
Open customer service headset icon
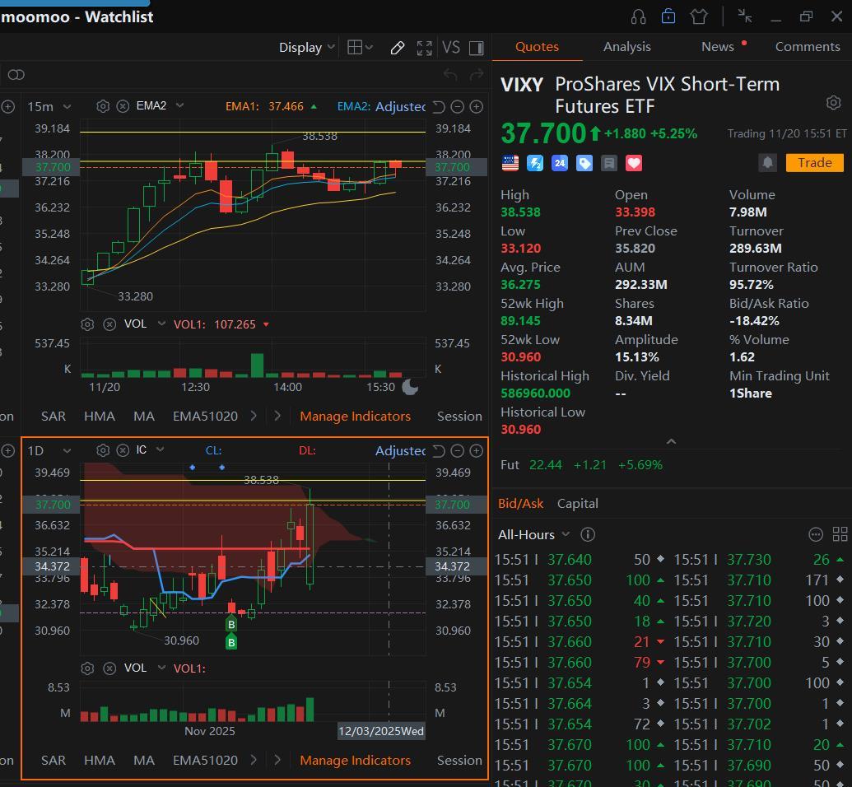(x=639, y=16)
